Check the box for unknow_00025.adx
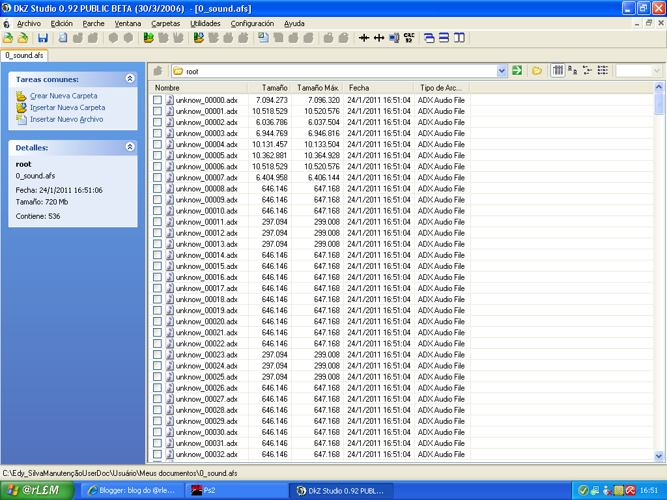This screenshot has height=500, width=667. point(158,376)
